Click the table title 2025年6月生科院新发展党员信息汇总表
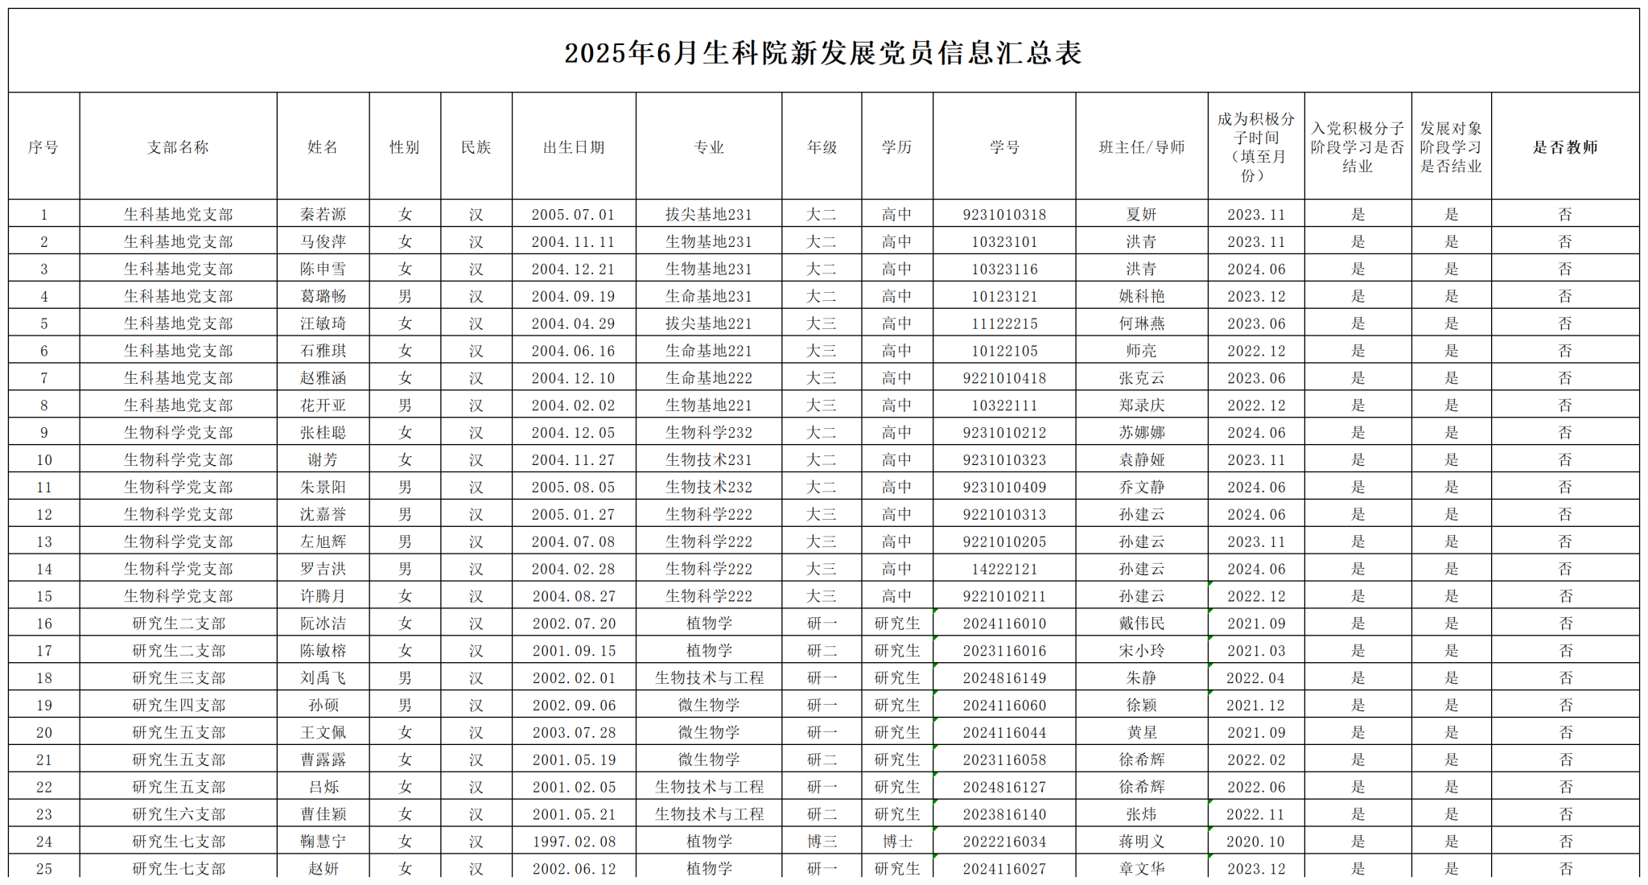This screenshot has height=885, width=1648. 822,53
